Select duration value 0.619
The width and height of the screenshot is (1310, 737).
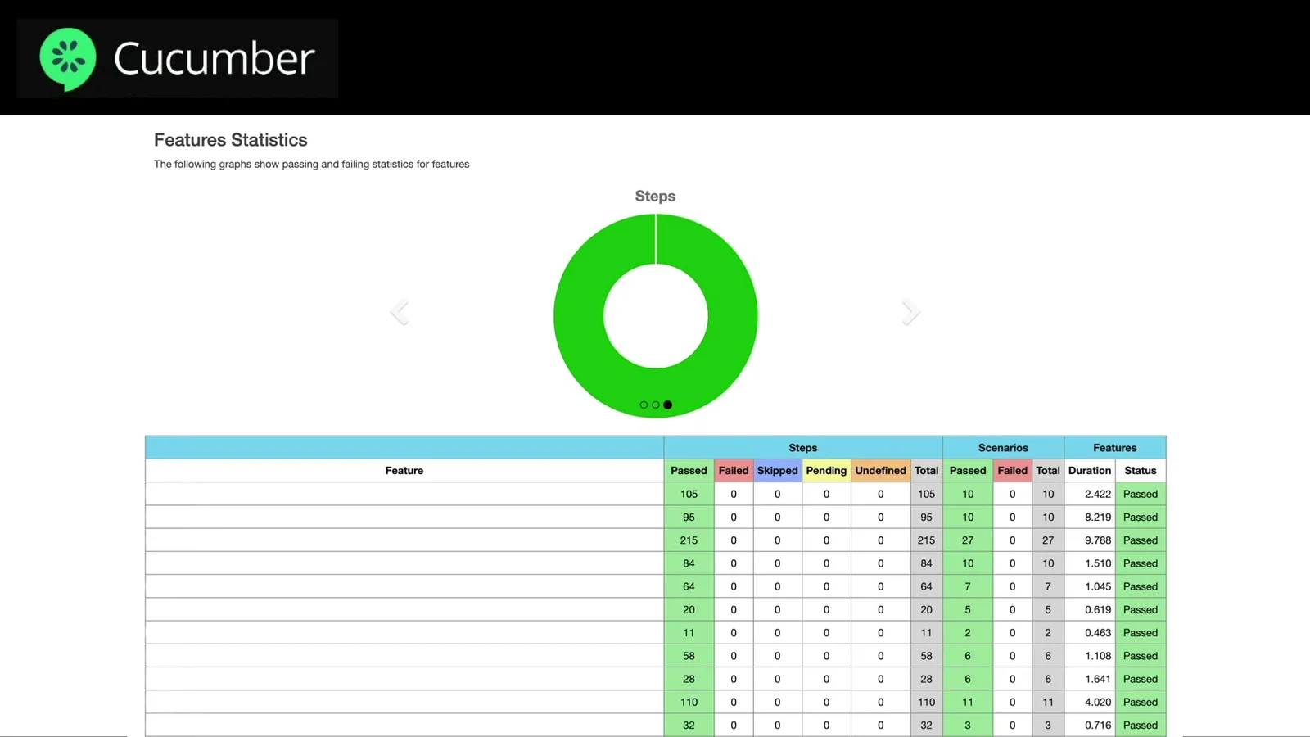[1098, 610]
